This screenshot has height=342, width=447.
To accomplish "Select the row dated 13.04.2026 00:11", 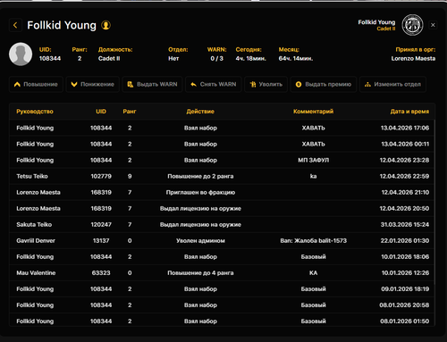I will 222,144.
